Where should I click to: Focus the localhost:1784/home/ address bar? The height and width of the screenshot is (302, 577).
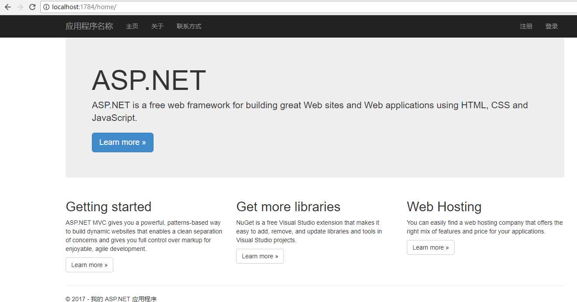308,7
